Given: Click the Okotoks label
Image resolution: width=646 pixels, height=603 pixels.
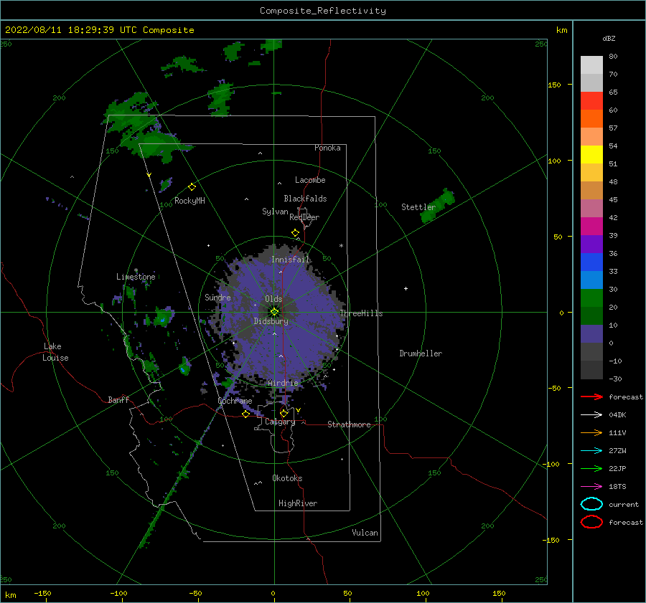Looking at the screenshot, I should (x=287, y=478).
